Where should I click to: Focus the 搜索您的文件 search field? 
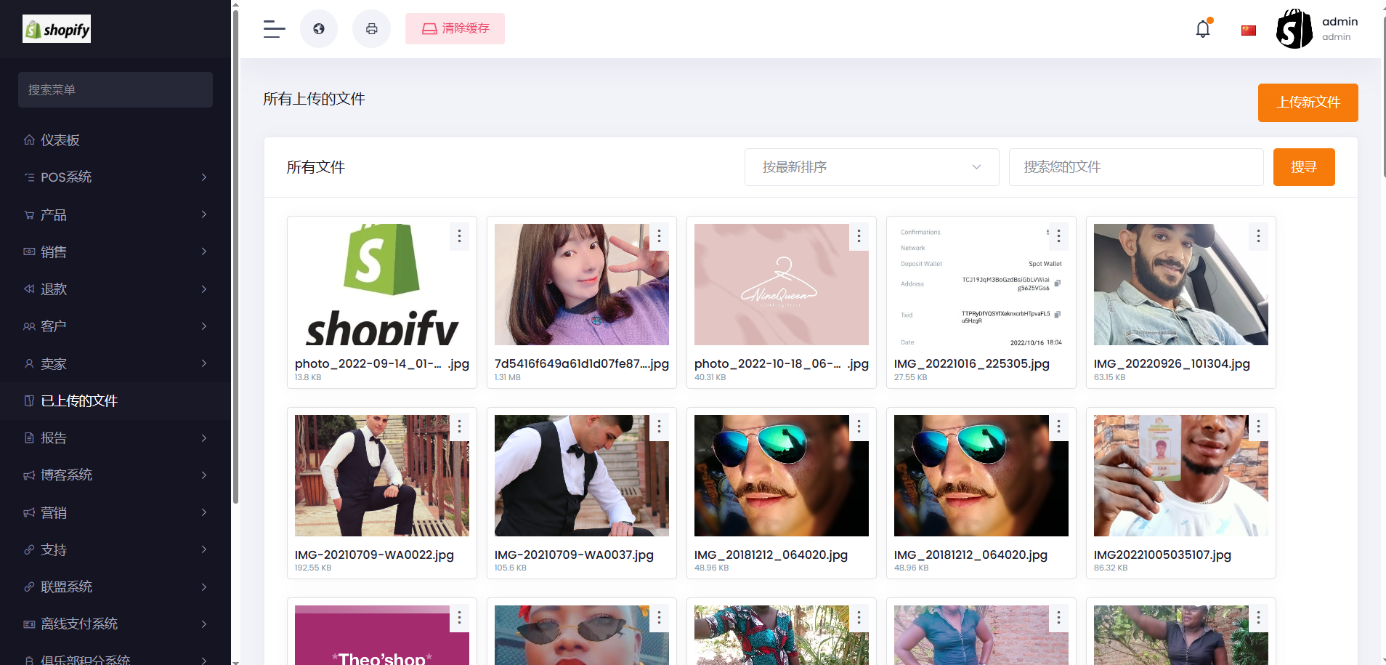1136,167
